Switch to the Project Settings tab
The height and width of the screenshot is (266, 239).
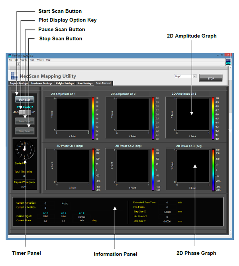(x=19, y=83)
